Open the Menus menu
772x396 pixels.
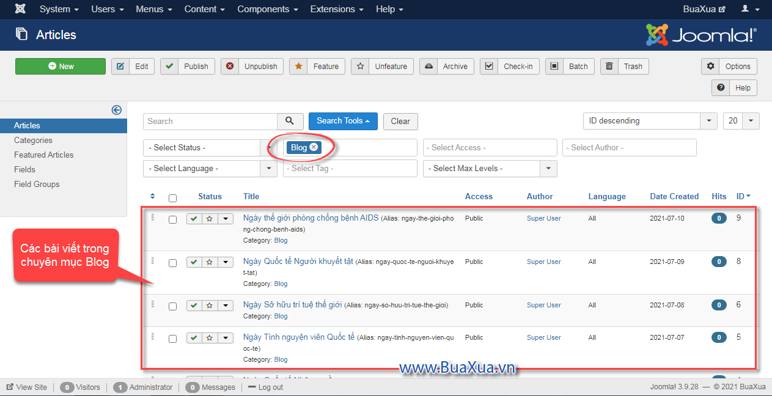click(153, 9)
